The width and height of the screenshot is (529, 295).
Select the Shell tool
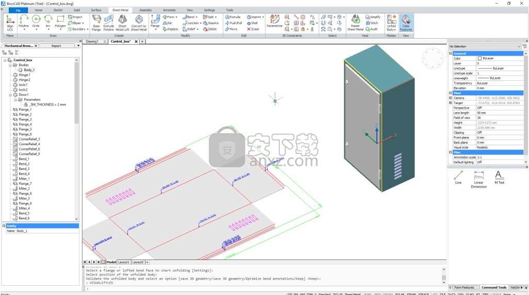click(x=252, y=23)
